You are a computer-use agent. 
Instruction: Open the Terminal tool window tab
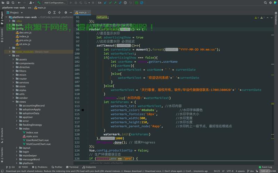(x=72, y=167)
